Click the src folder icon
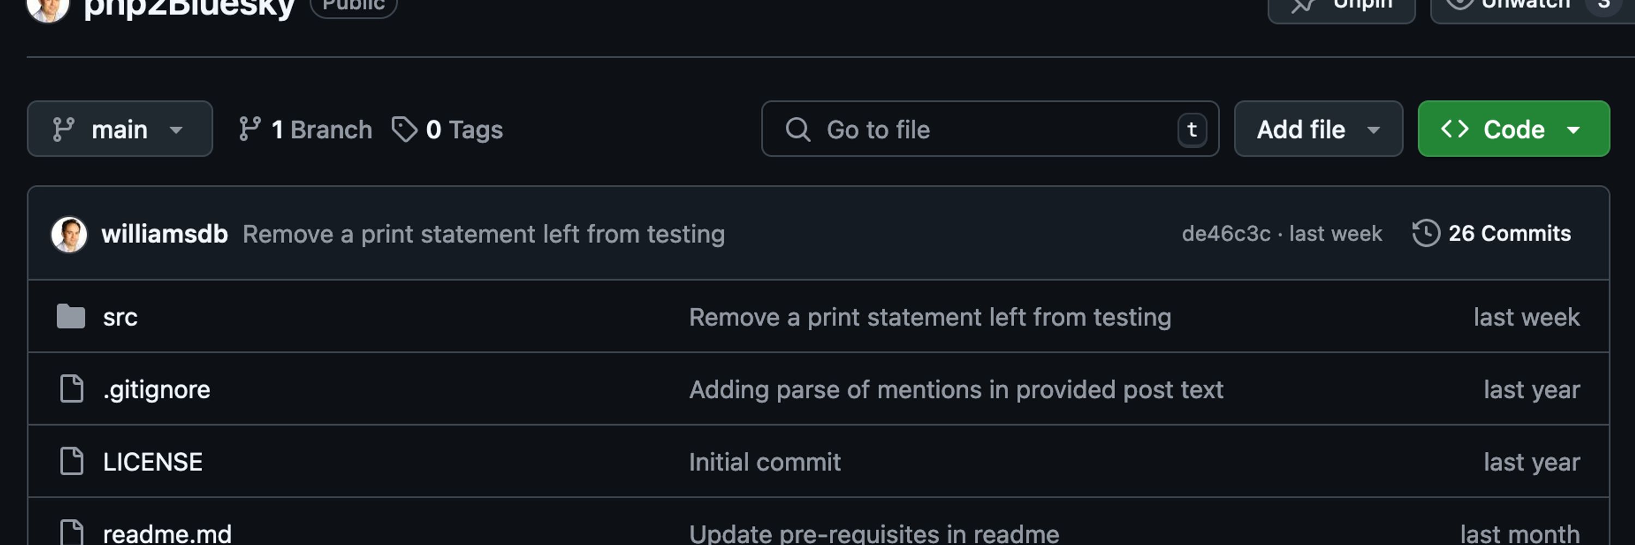The height and width of the screenshot is (545, 1635). [71, 317]
